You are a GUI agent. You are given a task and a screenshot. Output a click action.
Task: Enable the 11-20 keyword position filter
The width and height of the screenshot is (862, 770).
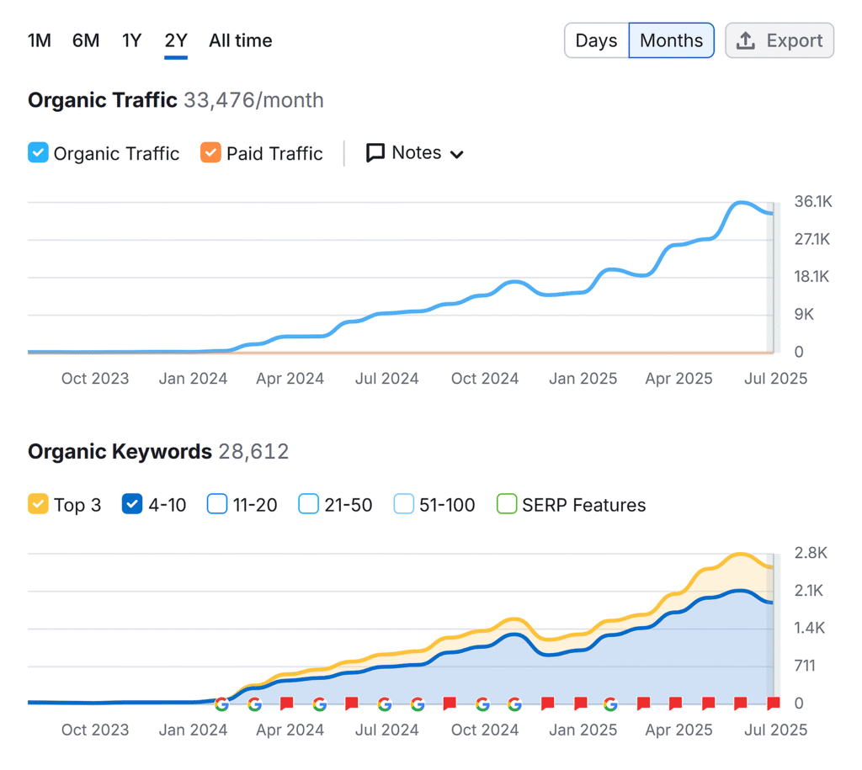click(217, 503)
